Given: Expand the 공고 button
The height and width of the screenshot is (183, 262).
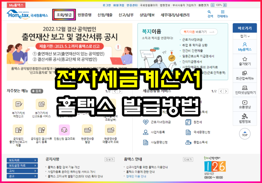Looking at the screenshot, I should click(22, 176).
